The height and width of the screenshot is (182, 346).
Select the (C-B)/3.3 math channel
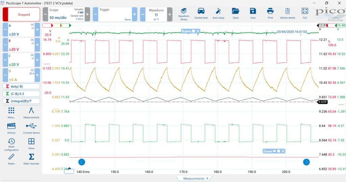(x=21, y=94)
